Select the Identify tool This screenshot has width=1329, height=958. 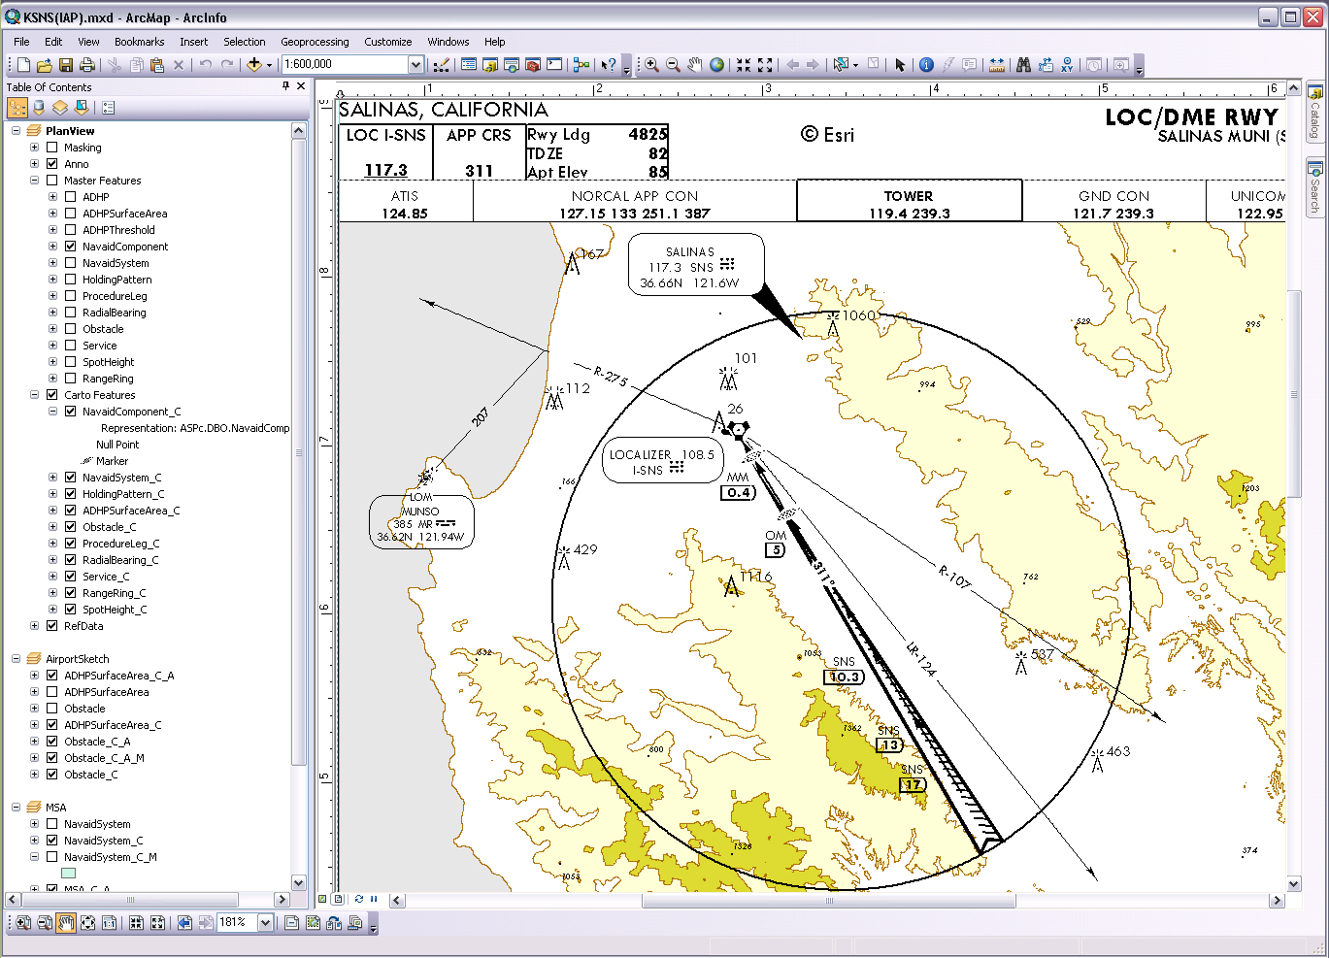926,65
